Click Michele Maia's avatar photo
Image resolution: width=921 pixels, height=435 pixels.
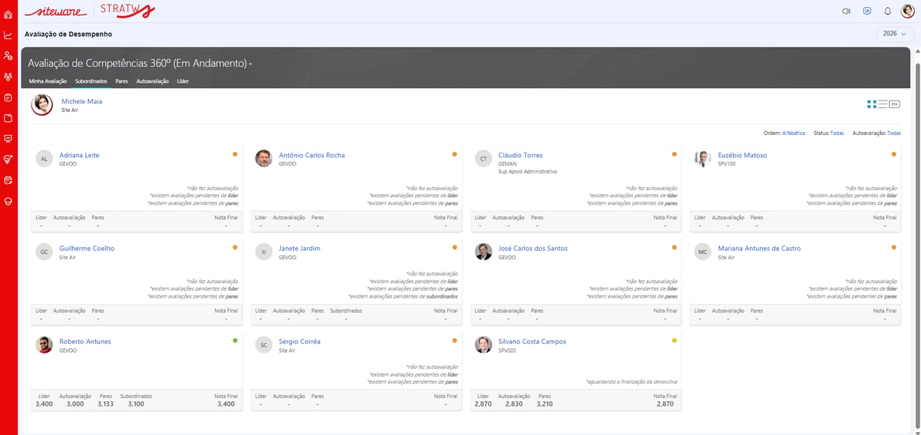[42, 105]
